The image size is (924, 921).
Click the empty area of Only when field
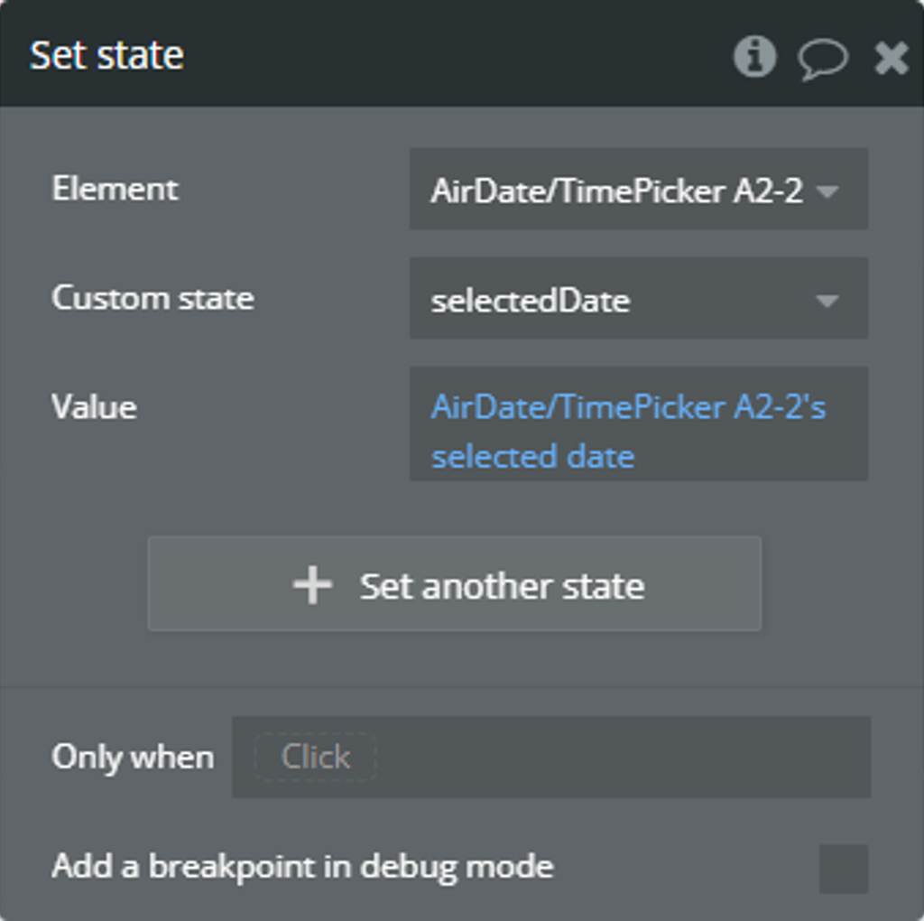[x=623, y=757]
